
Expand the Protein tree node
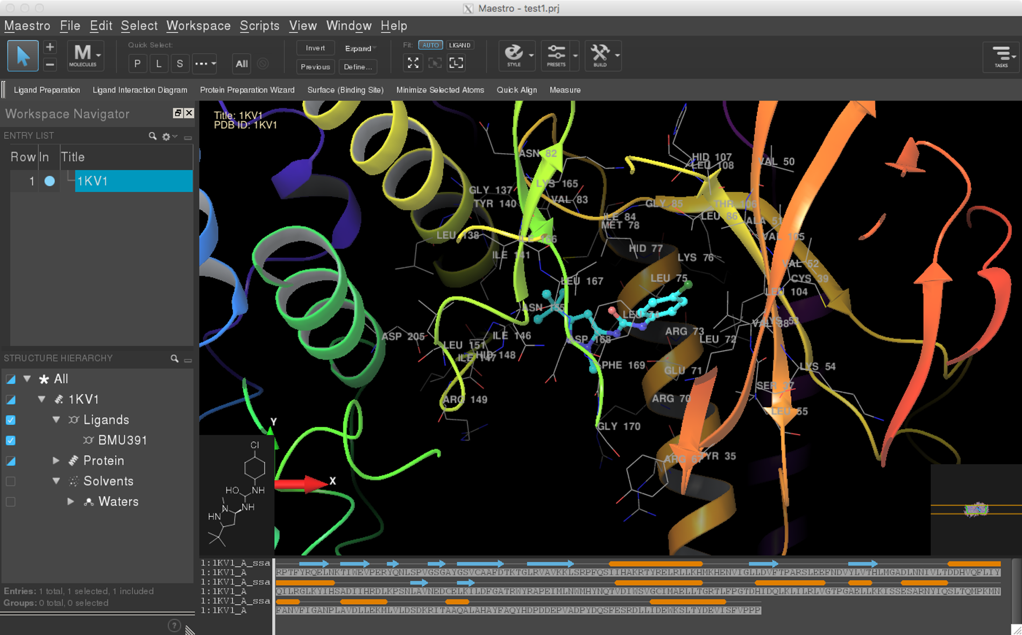coord(56,461)
